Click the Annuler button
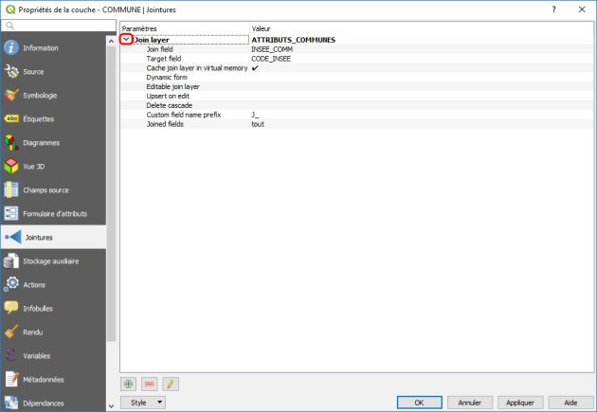The height and width of the screenshot is (412, 597). click(x=469, y=403)
